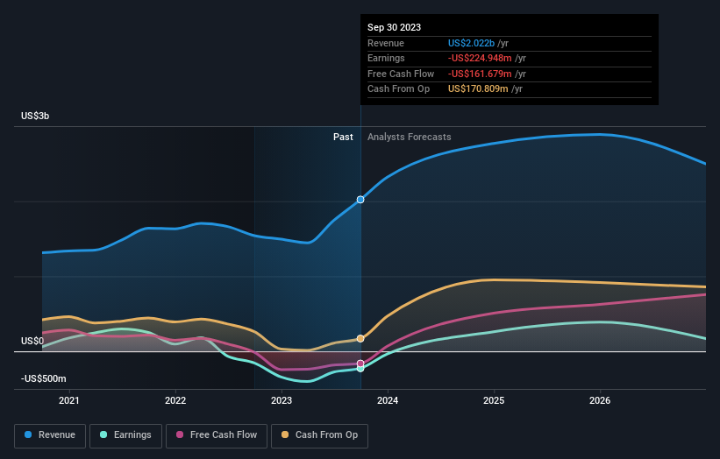Screen dimensions: 720x459
Task: Toggle the Free Cash Flow legend series
Action: tap(217, 435)
